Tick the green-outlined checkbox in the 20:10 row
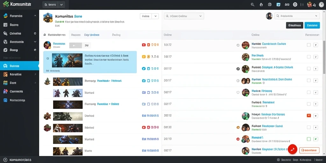326x163 pixels. click(309, 139)
